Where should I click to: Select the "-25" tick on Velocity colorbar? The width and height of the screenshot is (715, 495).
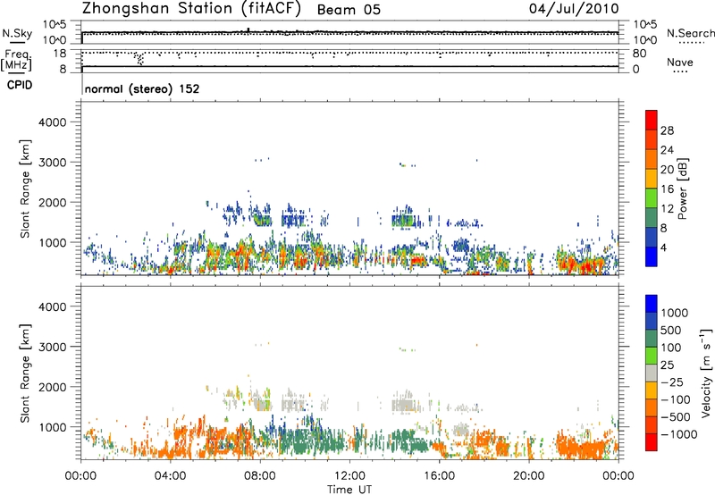click(672, 382)
